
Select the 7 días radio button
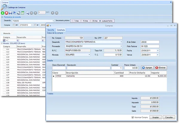pyautogui.click(x=73, y=21)
